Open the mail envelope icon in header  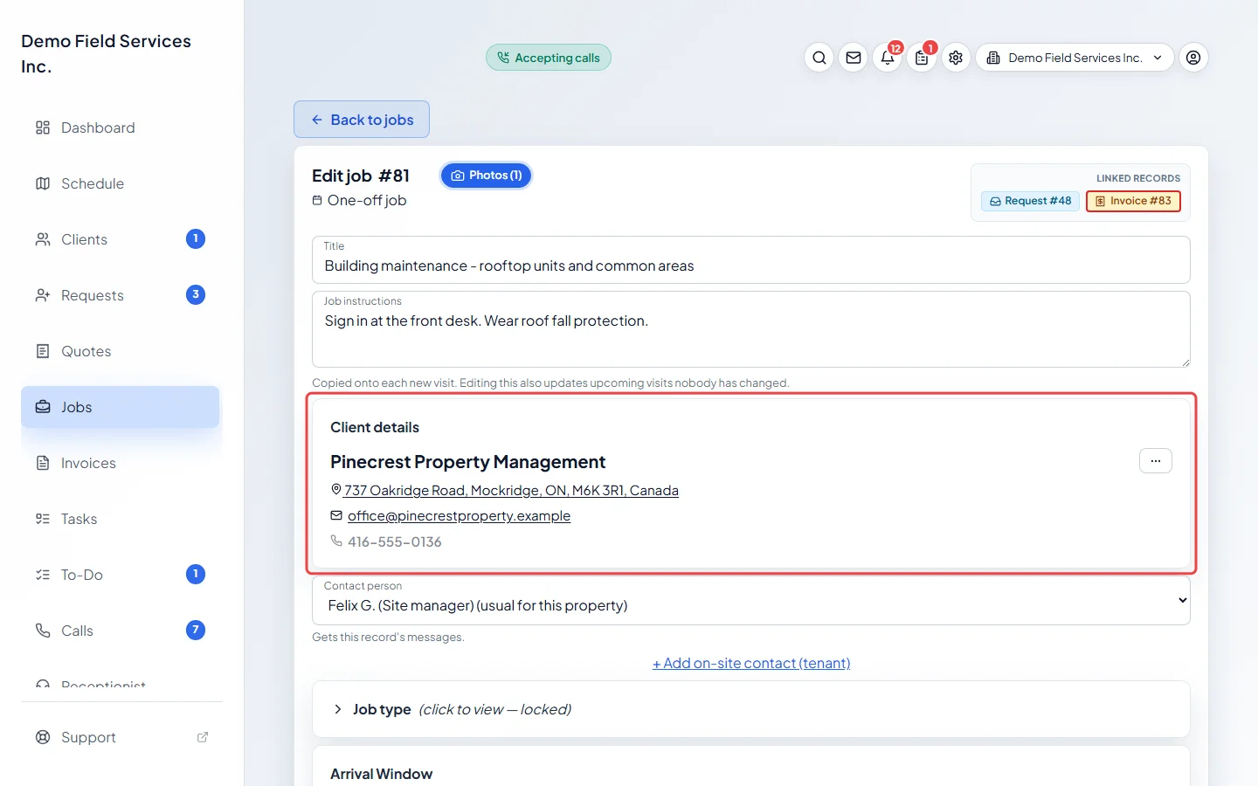click(x=854, y=58)
